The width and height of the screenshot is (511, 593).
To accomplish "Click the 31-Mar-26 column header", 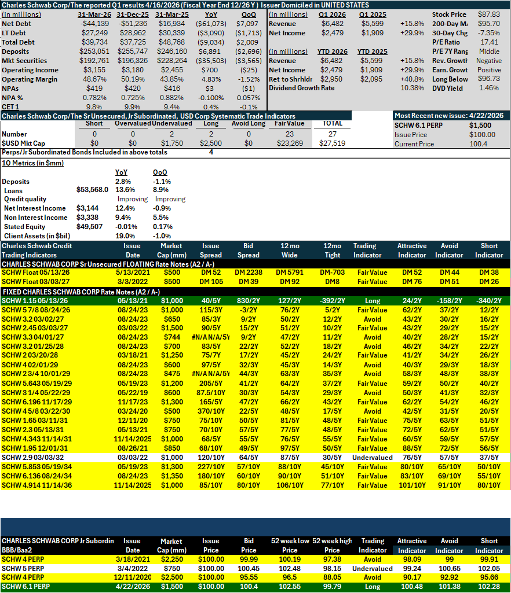I will tap(94, 14).
